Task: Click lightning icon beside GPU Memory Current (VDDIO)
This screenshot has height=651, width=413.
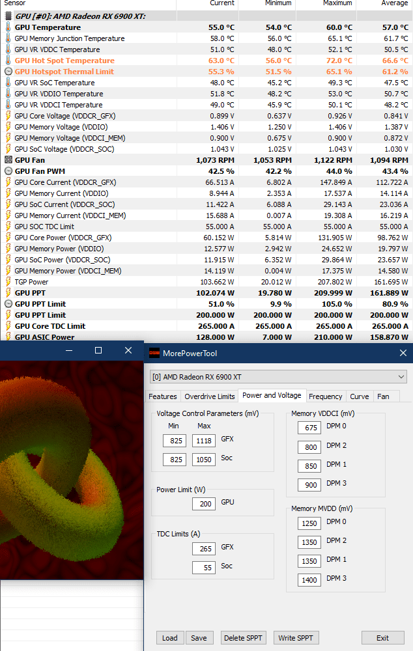Action: point(8,193)
